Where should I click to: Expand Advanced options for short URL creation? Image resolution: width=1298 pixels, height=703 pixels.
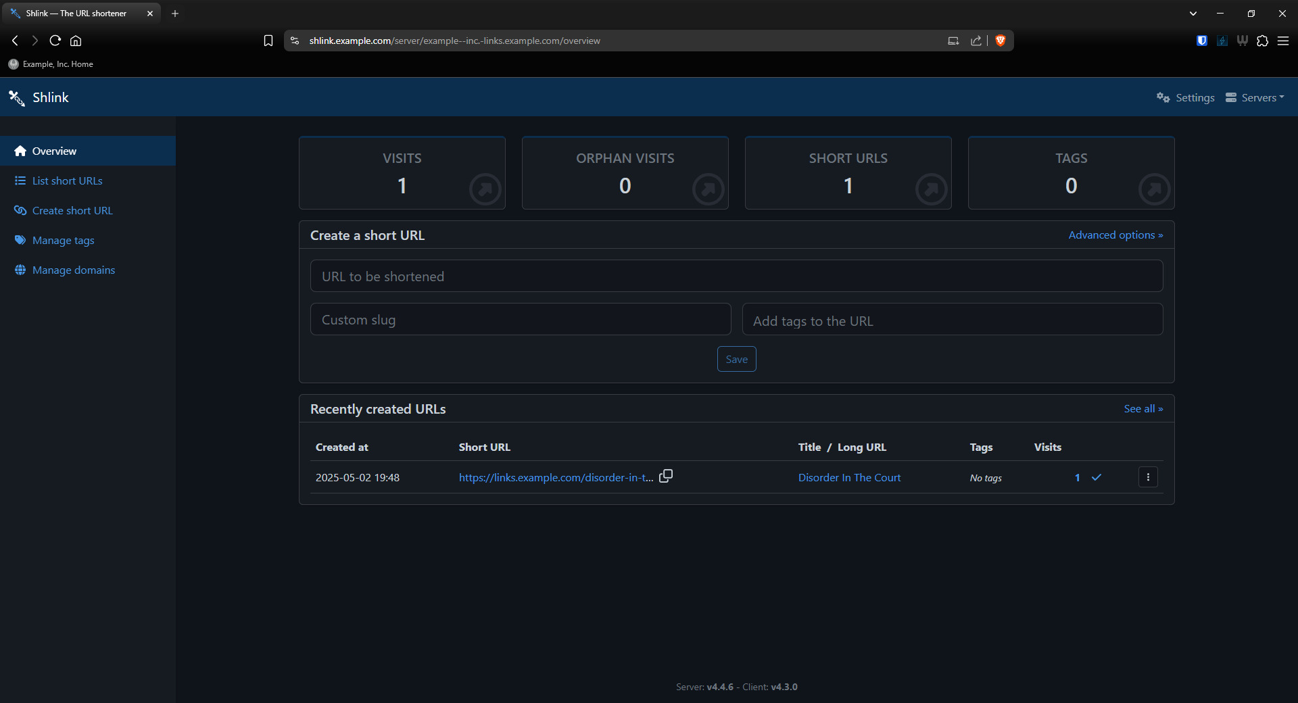point(1115,235)
